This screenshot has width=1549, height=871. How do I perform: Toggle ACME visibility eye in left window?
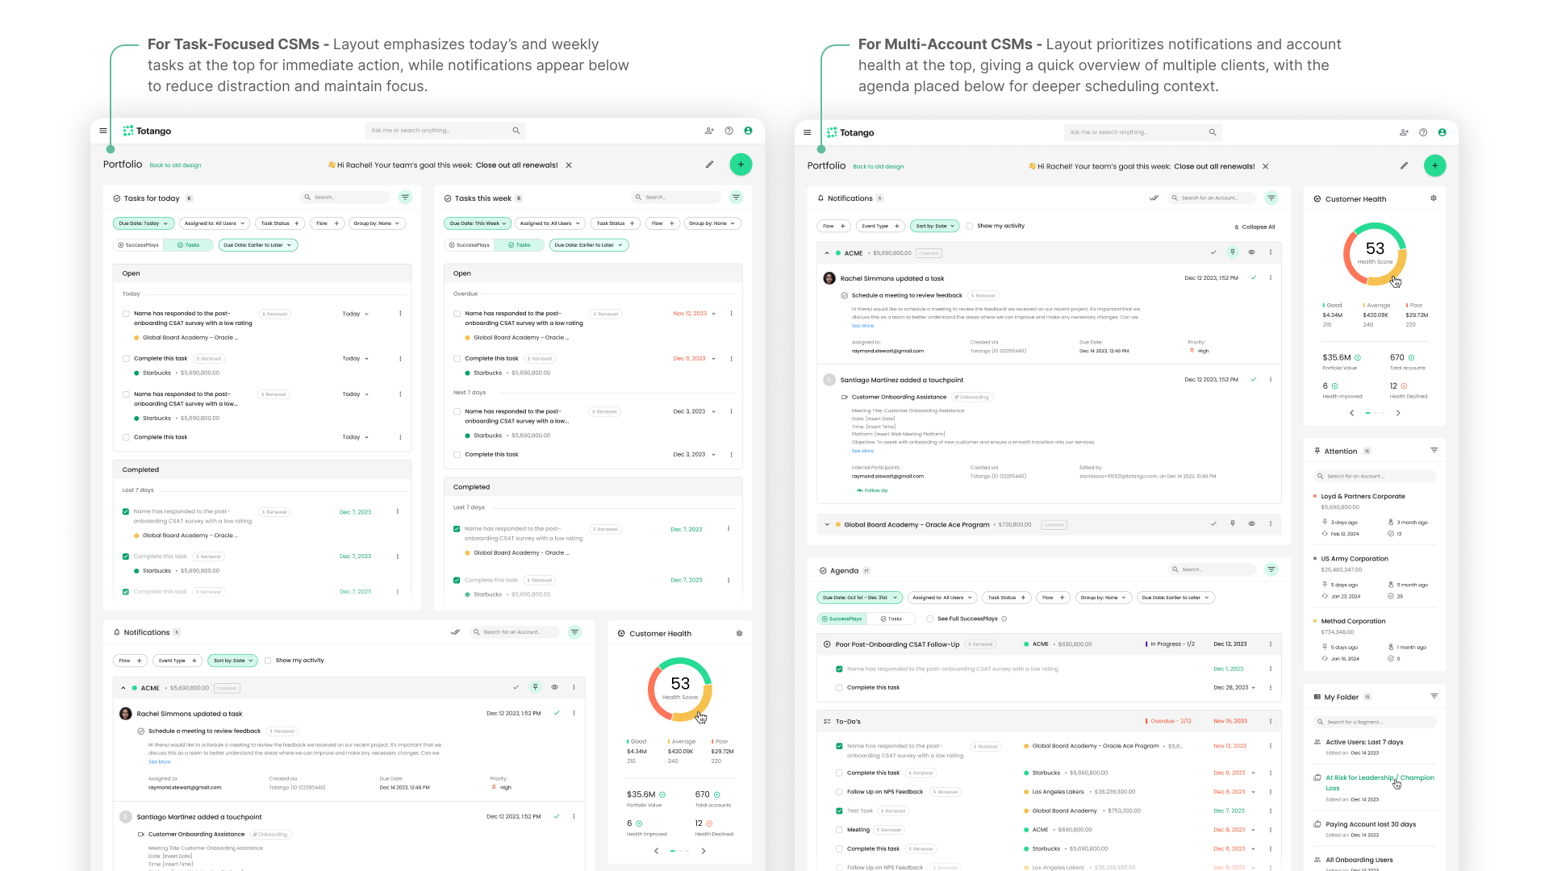pyautogui.click(x=555, y=687)
